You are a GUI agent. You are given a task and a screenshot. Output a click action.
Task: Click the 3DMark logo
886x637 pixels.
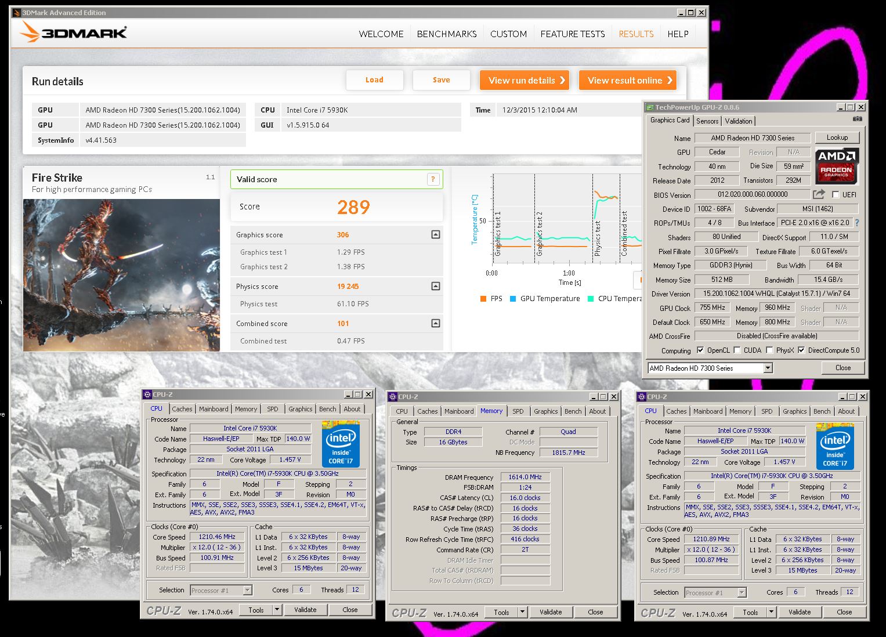click(74, 32)
